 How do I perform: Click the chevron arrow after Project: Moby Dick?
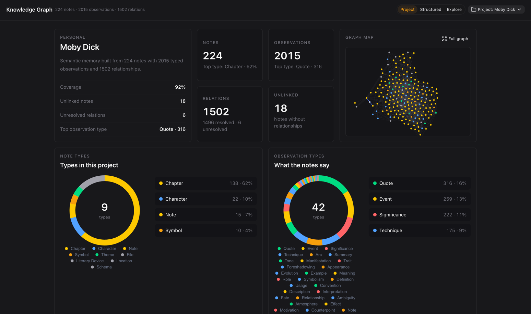[x=519, y=10]
